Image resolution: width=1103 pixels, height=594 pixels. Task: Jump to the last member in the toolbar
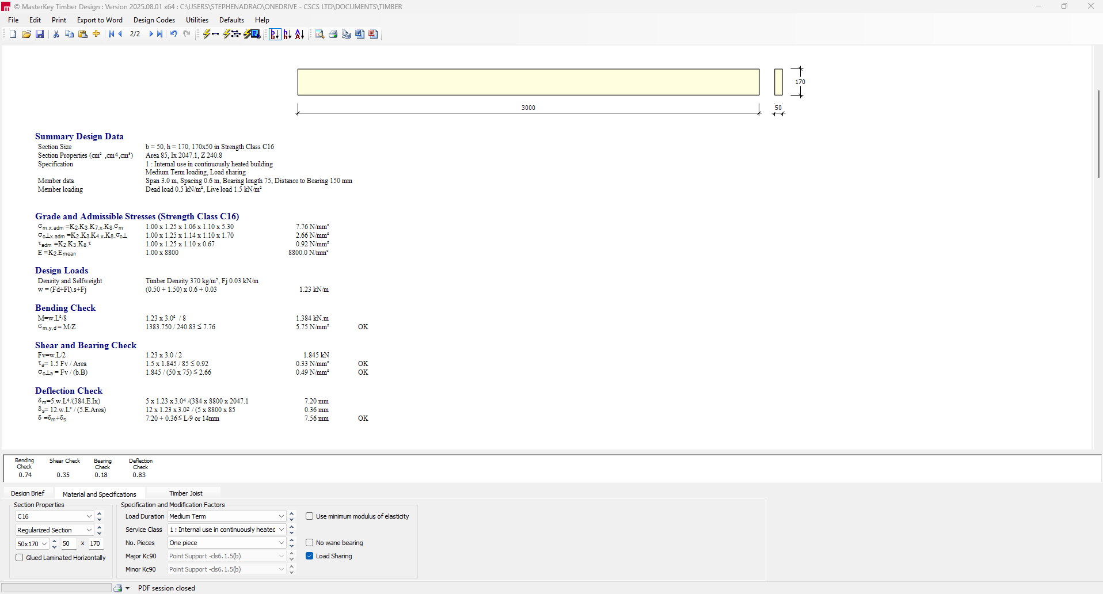click(x=160, y=34)
